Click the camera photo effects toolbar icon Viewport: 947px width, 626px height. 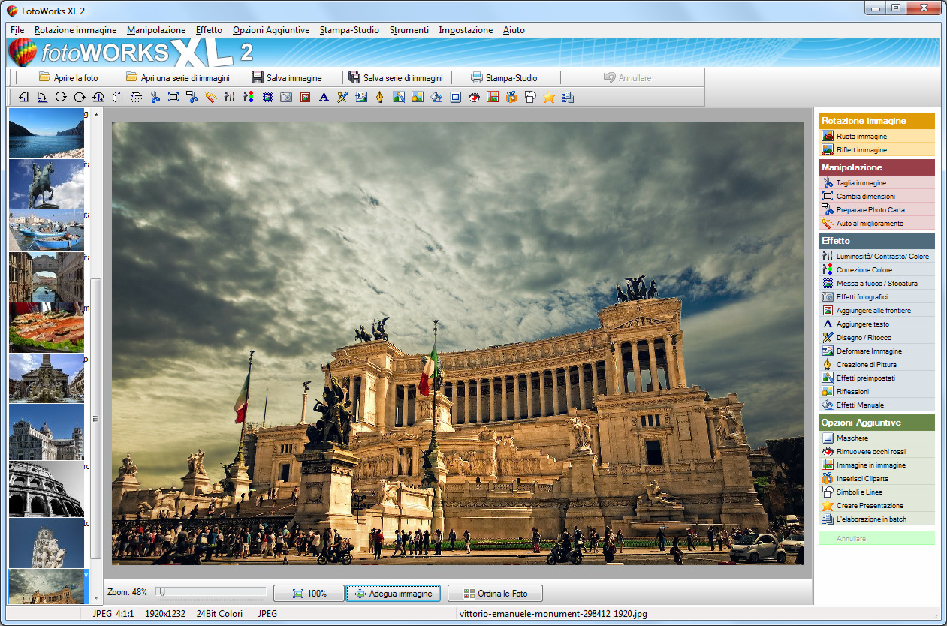[x=286, y=97]
